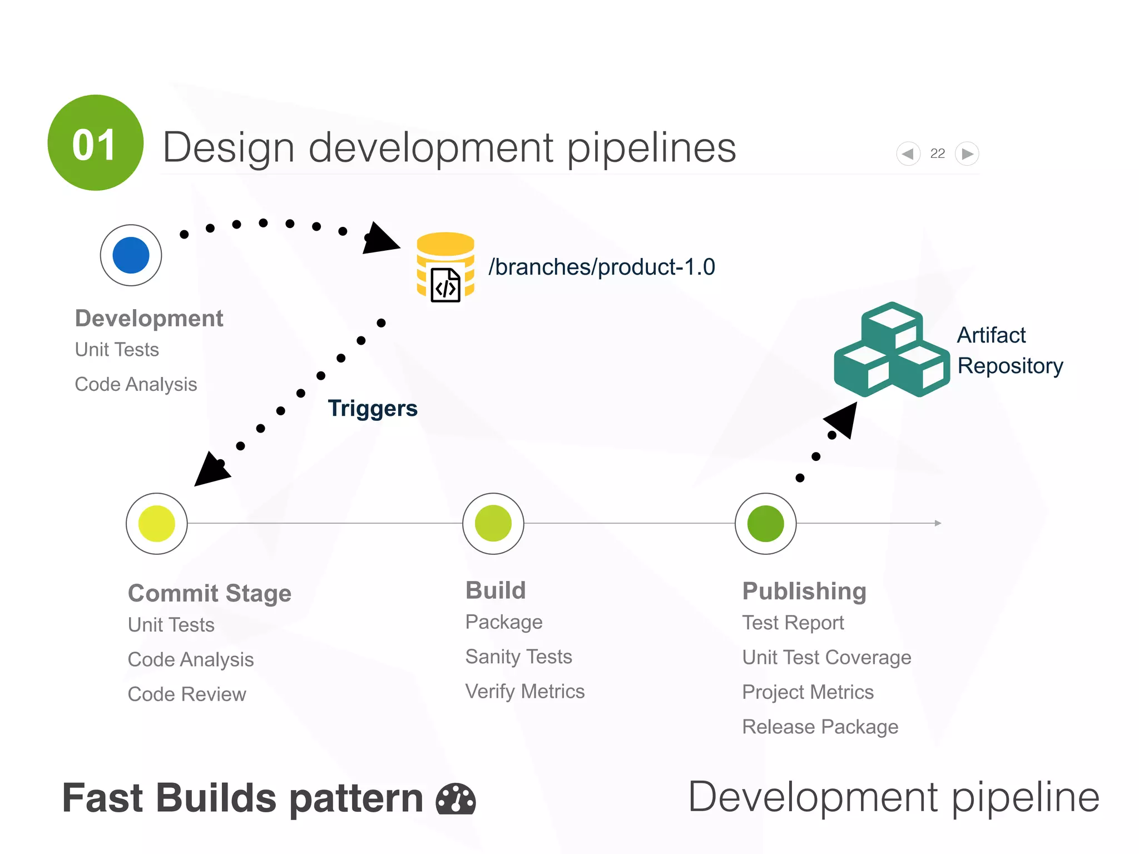Click the Commit Stage heading

pyautogui.click(x=210, y=593)
